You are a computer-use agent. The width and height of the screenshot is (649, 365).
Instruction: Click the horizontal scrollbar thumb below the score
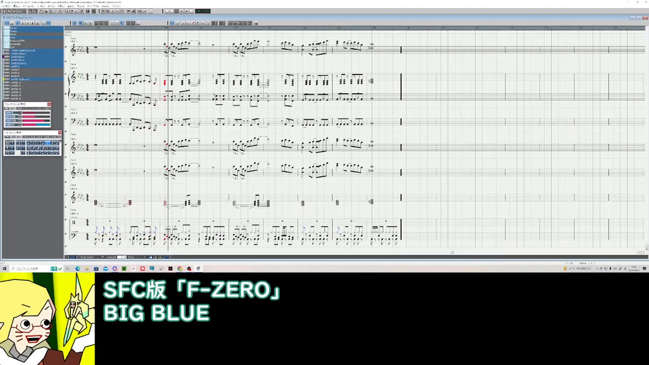click(x=452, y=252)
